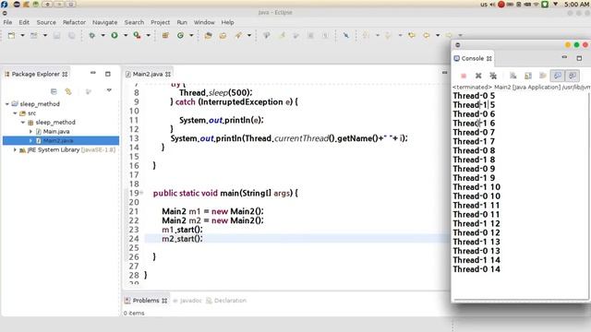The height and width of the screenshot is (332, 591).
Task: Click the Remove Launch X icon in Console
Action: 478,76
